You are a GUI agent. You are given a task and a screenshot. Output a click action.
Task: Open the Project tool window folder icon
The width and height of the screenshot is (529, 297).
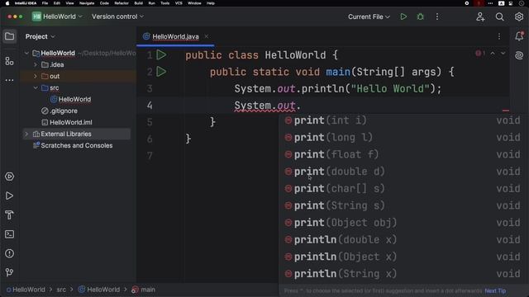point(9,36)
